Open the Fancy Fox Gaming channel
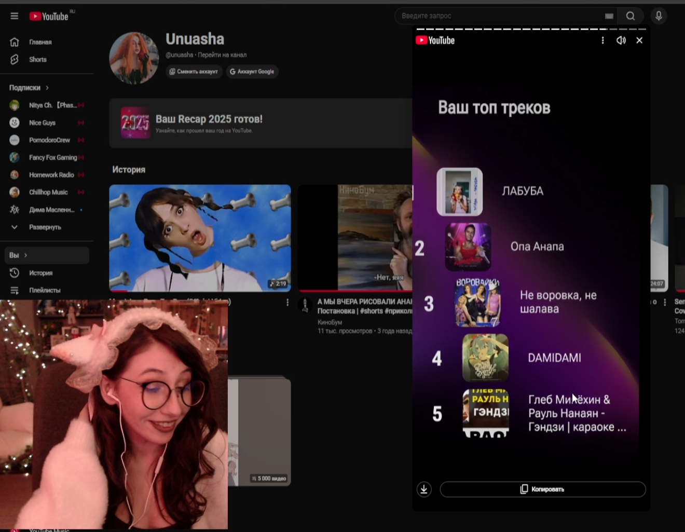This screenshot has width=685, height=532. 47,158
